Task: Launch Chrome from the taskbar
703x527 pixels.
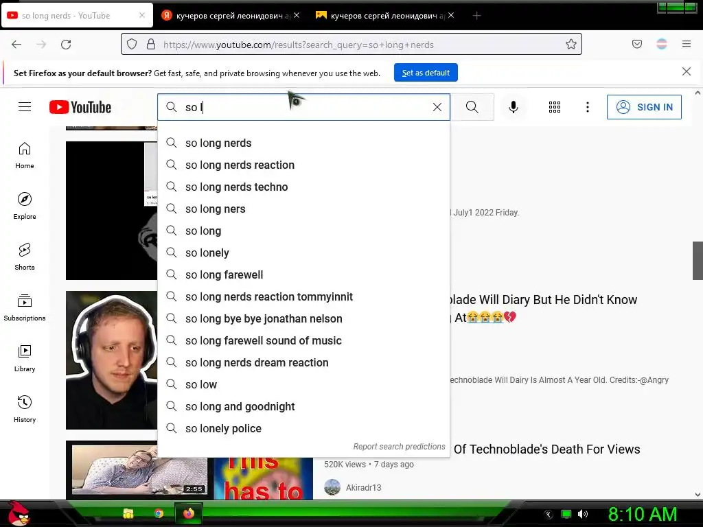Action: 159,513
